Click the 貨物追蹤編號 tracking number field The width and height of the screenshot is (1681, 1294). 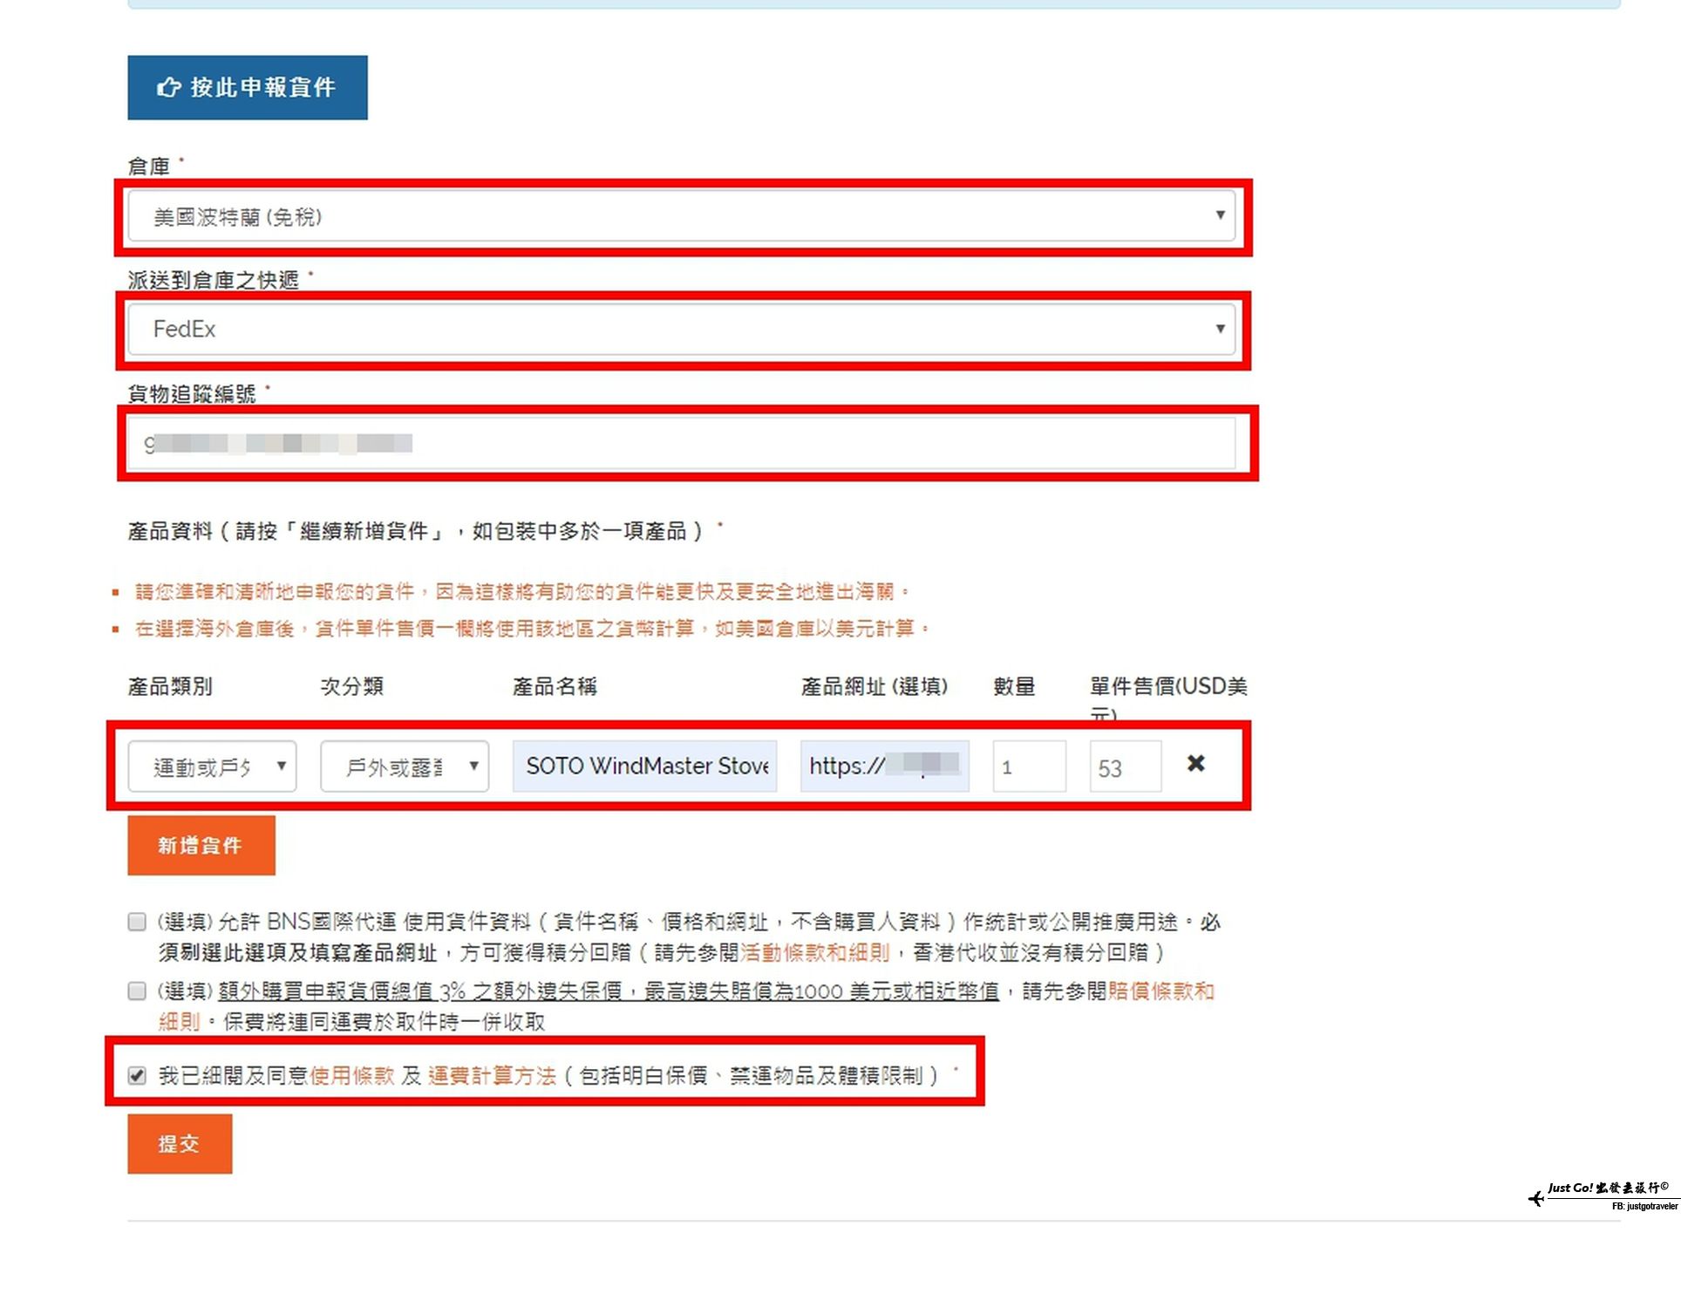click(681, 444)
